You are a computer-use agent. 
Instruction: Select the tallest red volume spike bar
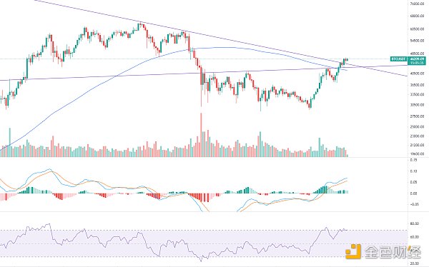[x=202, y=135]
